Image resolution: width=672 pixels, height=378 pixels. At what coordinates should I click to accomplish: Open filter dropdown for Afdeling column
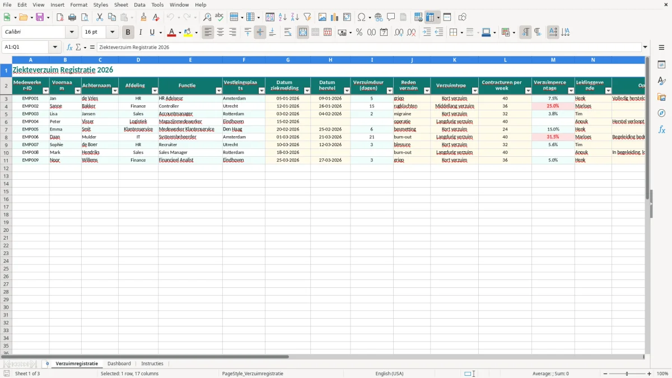pos(155,91)
